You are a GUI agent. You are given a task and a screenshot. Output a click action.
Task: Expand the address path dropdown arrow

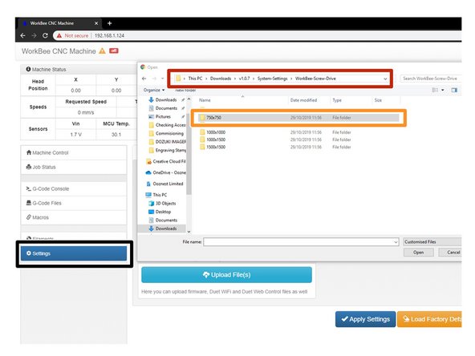pos(385,79)
